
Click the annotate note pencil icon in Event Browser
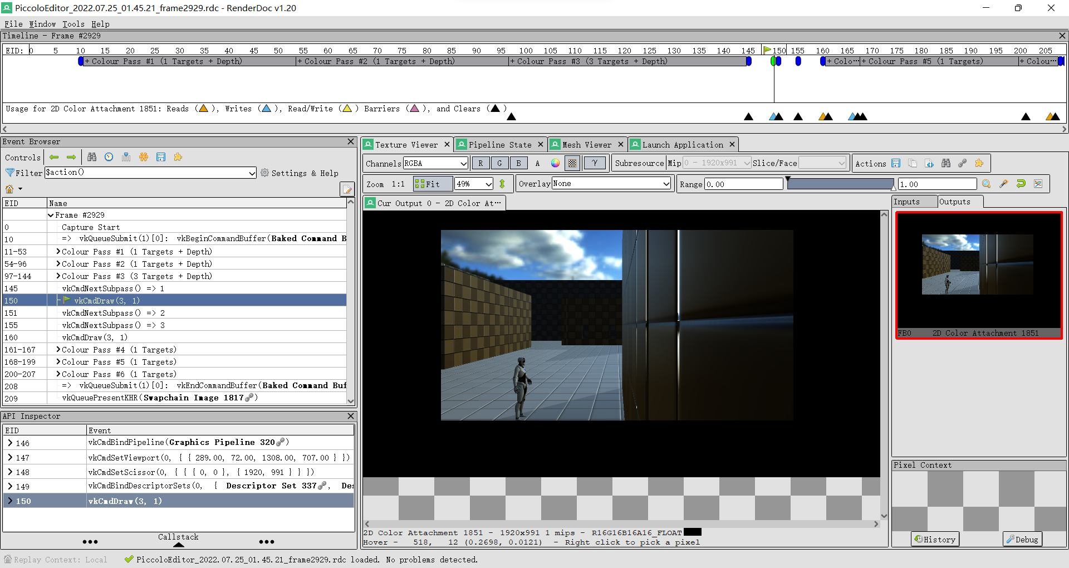click(347, 189)
